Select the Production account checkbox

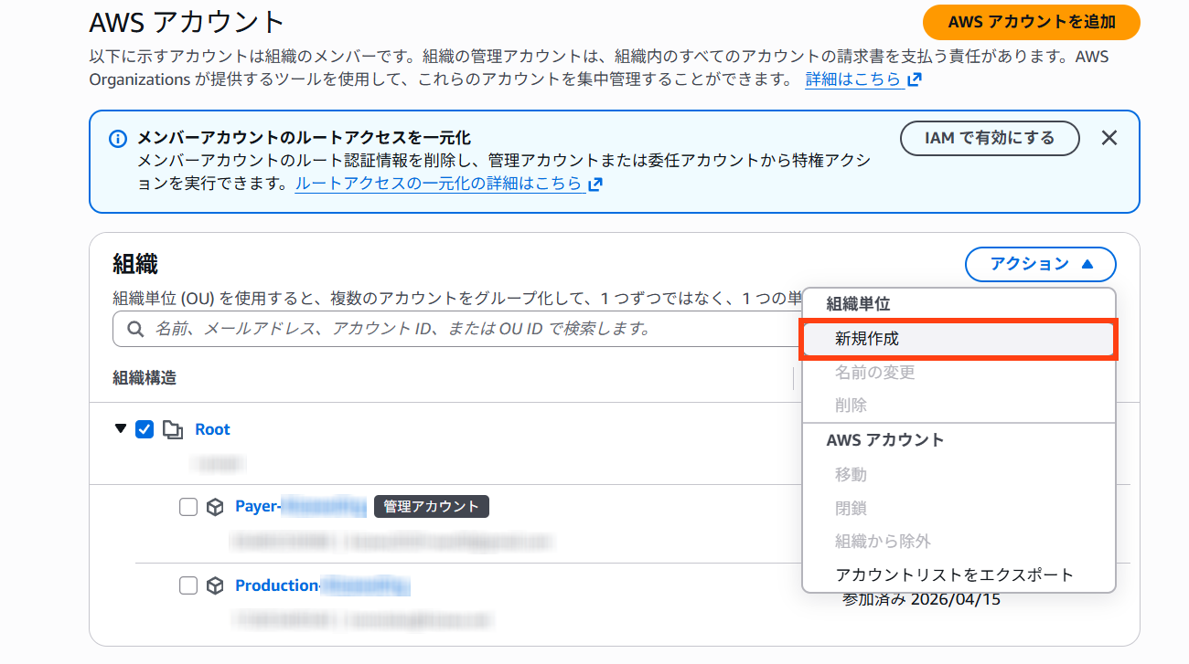coord(188,585)
